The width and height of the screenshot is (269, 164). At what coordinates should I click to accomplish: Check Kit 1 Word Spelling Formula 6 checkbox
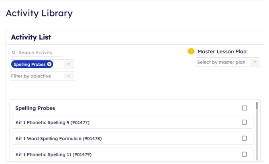(x=244, y=138)
